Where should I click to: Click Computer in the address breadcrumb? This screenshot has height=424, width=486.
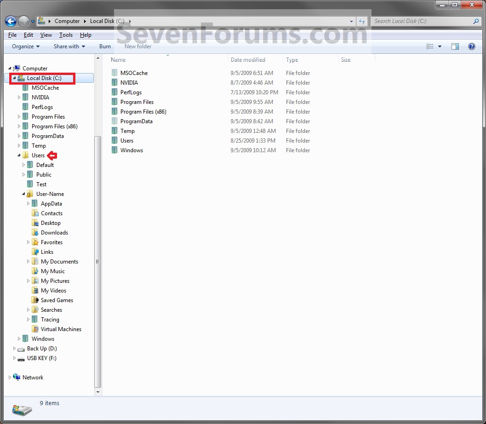(x=67, y=21)
